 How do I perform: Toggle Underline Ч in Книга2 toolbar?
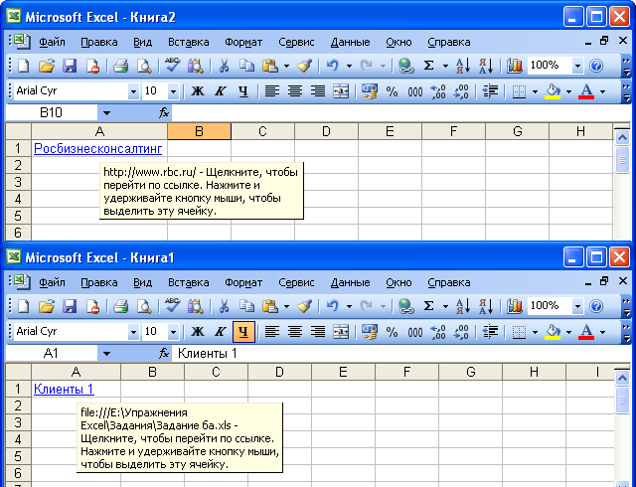243,91
